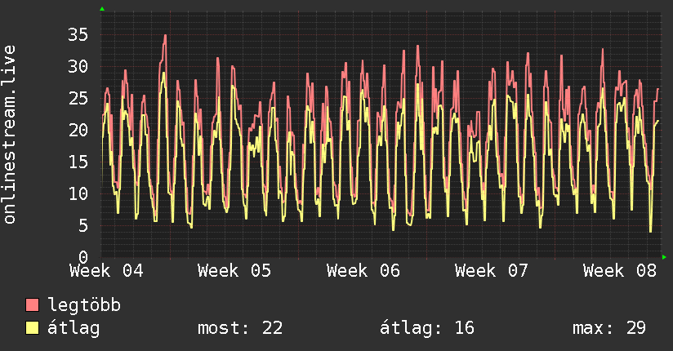673x351 pixels.
Task: Click the 'Week 05' axis label
Action: point(234,271)
